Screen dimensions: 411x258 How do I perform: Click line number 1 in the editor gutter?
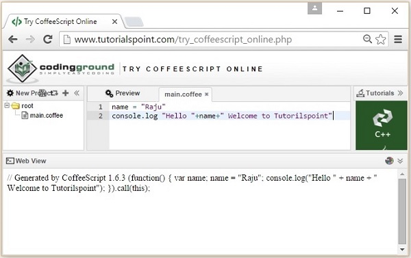point(101,107)
